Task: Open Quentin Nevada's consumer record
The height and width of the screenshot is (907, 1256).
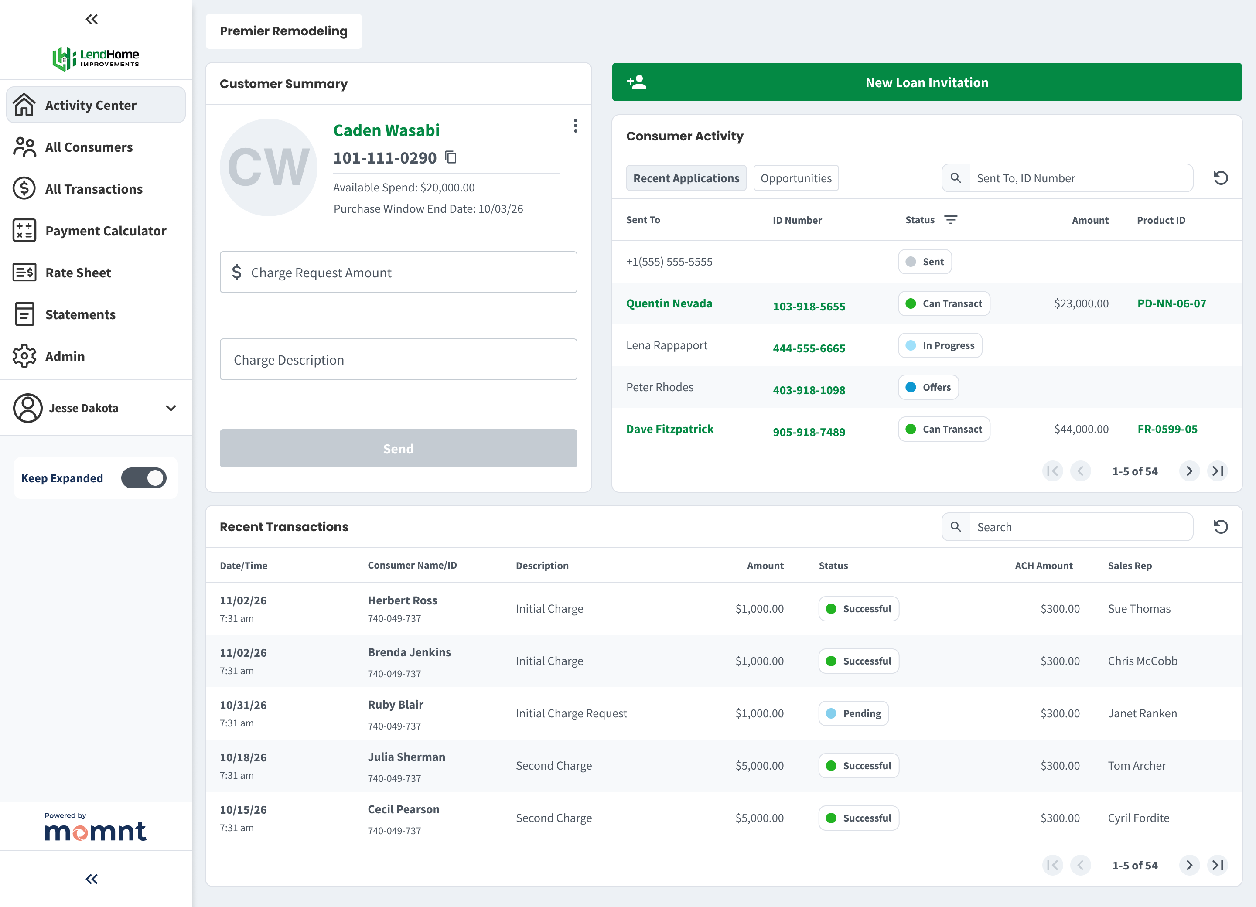Action: pyautogui.click(x=669, y=303)
